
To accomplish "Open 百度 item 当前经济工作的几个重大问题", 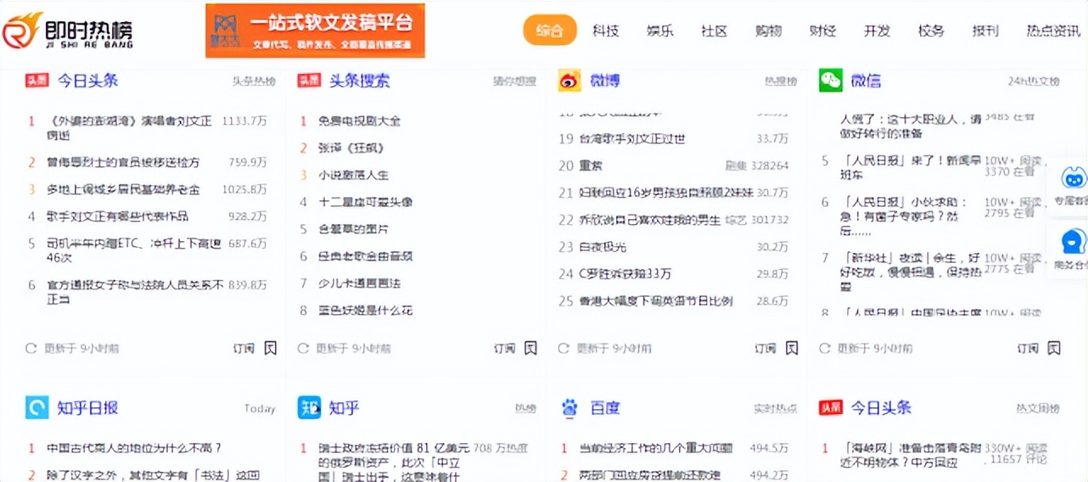I will (656, 448).
